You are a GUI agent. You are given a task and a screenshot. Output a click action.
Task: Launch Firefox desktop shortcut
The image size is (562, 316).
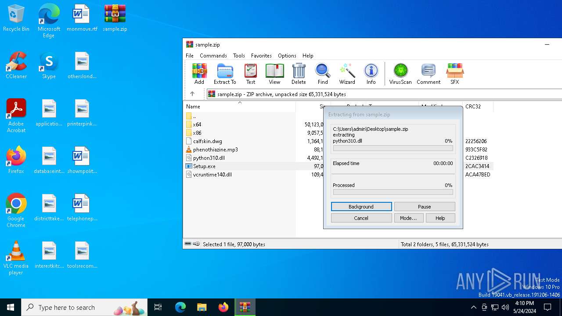point(16,160)
